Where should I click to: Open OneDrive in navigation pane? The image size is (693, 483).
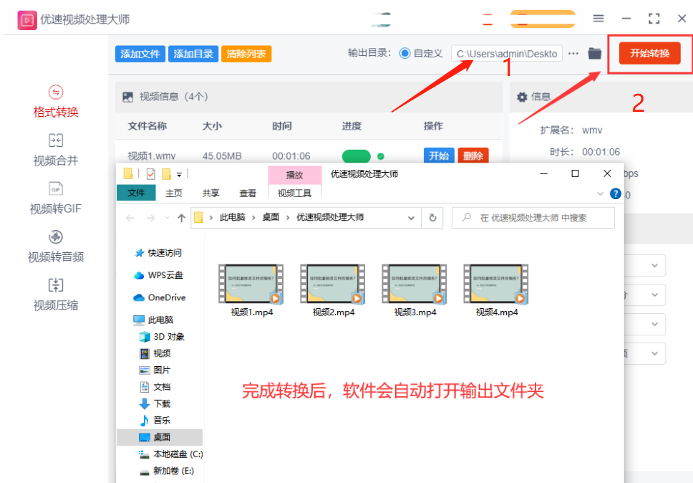pyautogui.click(x=159, y=297)
